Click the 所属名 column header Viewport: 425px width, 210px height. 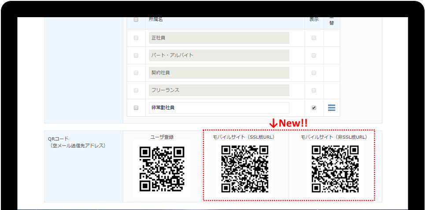click(x=156, y=19)
